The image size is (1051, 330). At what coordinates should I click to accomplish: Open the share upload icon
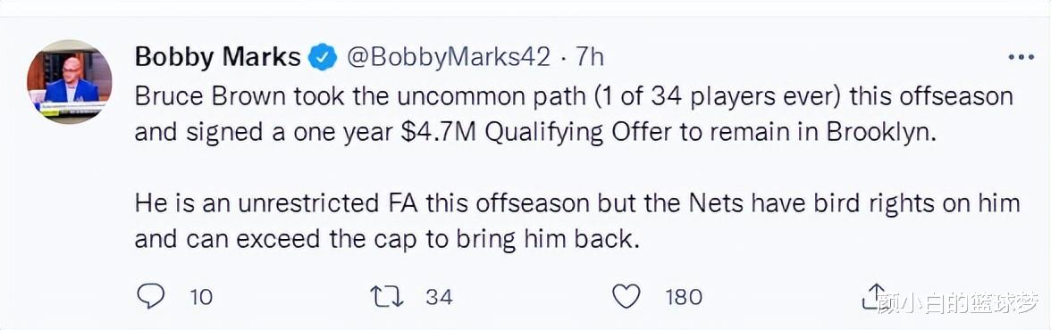pos(876,295)
